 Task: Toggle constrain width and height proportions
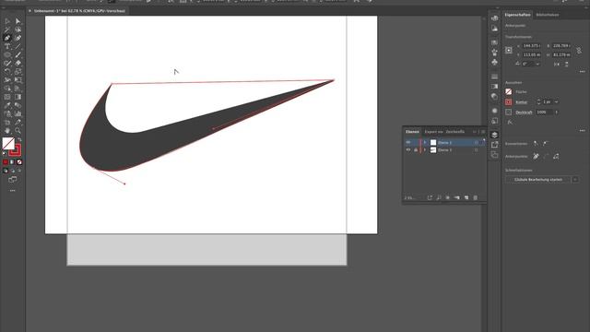(579, 50)
